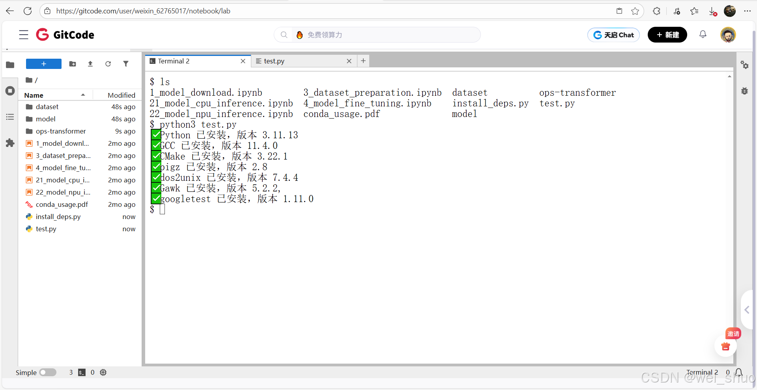Open the running terminals and kernels panel

(x=10, y=91)
